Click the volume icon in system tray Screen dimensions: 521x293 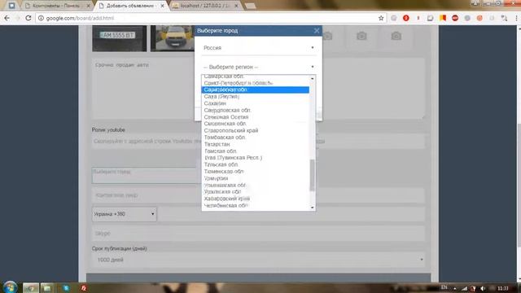pyautogui.click(x=483, y=288)
